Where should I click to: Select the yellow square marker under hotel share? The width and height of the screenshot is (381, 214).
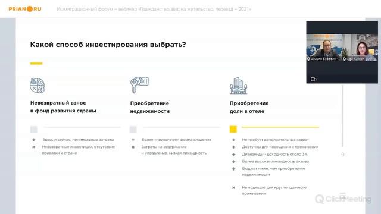233,130
